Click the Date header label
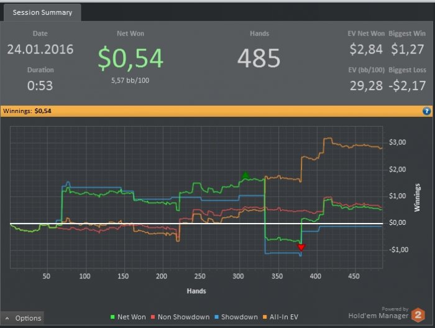This screenshot has width=435, height=328. [40, 34]
